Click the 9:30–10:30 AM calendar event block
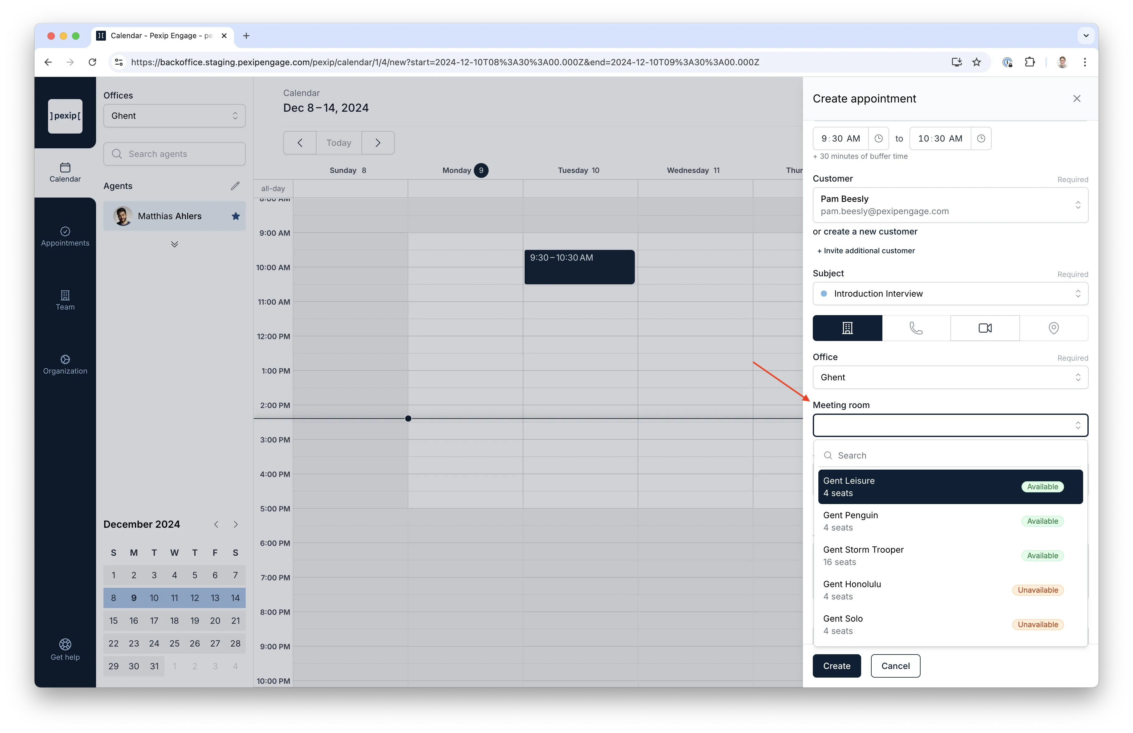The image size is (1133, 733). pos(579,267)
